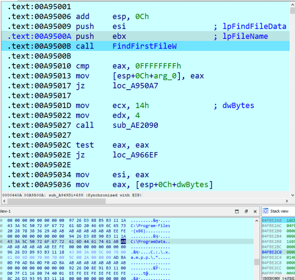Click the Stack view panel icon
Viewport: 295px width, 280px height.
pyautogui.click(x=265, y=211)
